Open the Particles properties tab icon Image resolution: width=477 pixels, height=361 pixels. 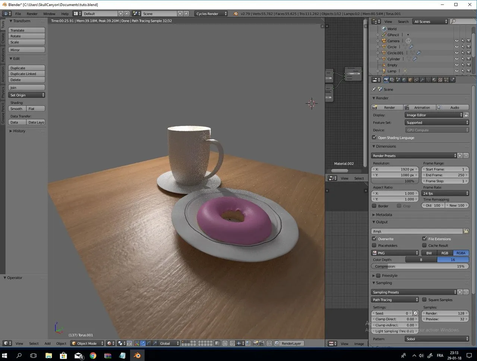446,80
